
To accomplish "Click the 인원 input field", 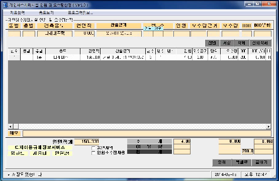I will (x=181, y=34).
